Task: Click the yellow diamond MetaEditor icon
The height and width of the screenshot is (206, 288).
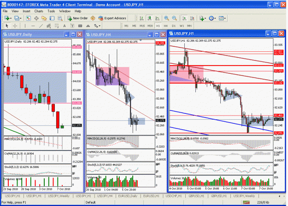Action: tap(93, 18)
